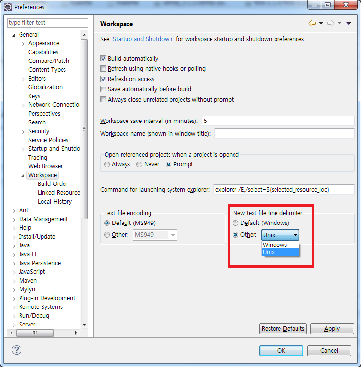Select Compare/Patch in preferences tree
Image resolution: width=361 pixels, height=367 pixels.
pyautogui.click(x=49, y=61)
